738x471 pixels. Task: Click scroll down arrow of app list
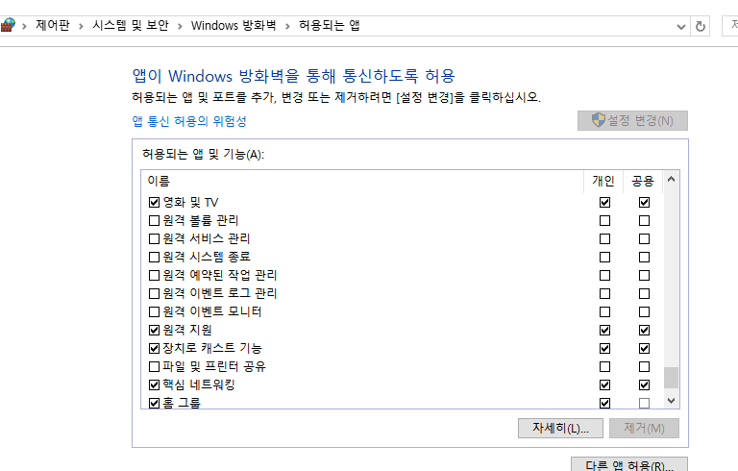coord(671,401)
